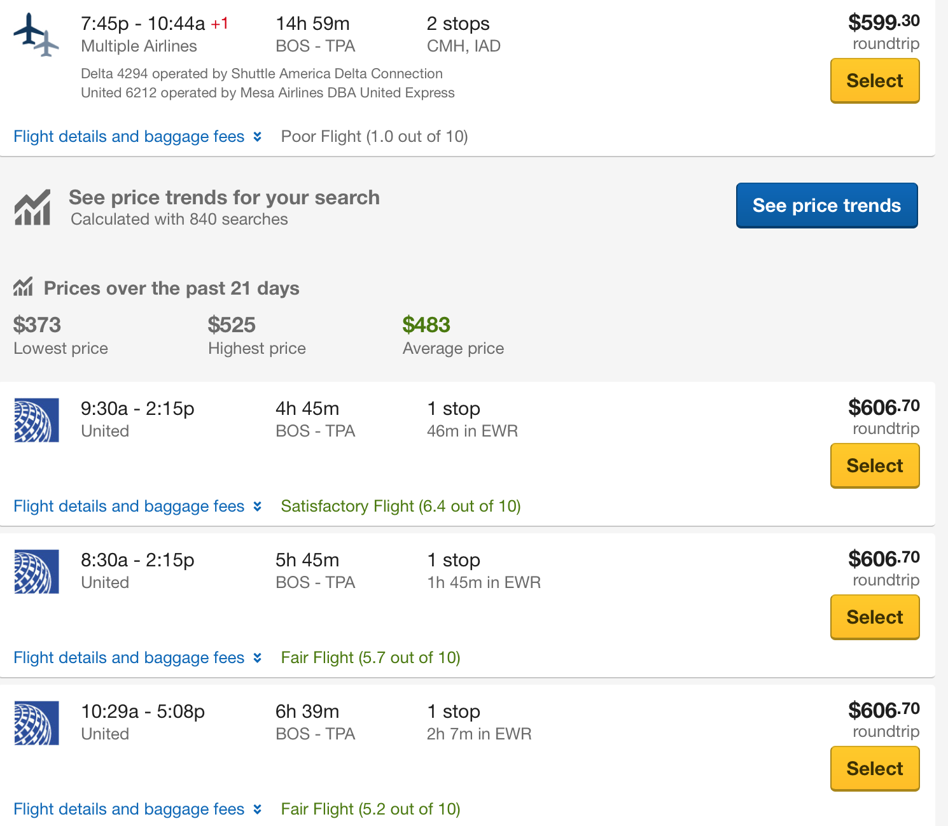Click the $483 average price value
The height and width of the screenshot is (826, 948).
click(426, 325)
